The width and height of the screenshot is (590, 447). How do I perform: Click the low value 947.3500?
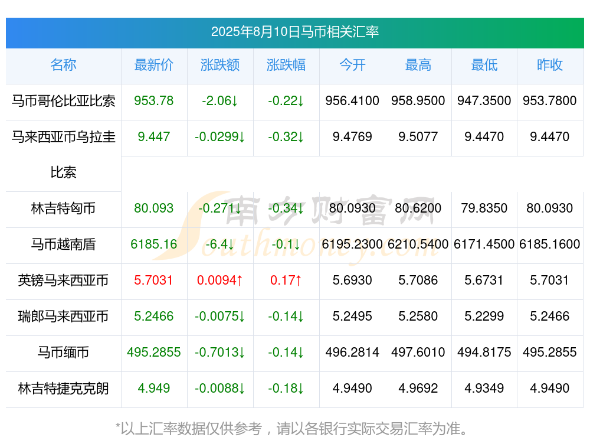tap(484, 101)
